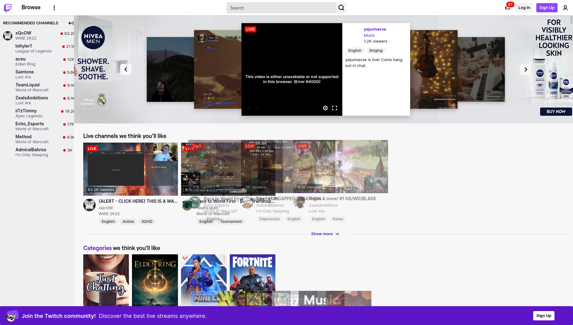Image resolution: width=573 pixels, height=325 pixels.
Task: Open the xQcOW live stream thumbnail
Action: 130,169
